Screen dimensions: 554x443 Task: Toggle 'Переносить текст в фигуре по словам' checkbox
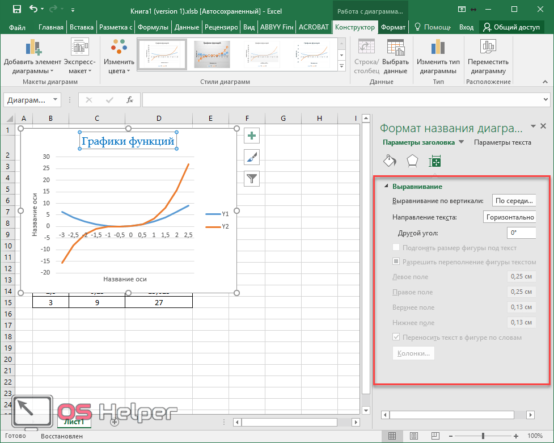click(396, 337)
